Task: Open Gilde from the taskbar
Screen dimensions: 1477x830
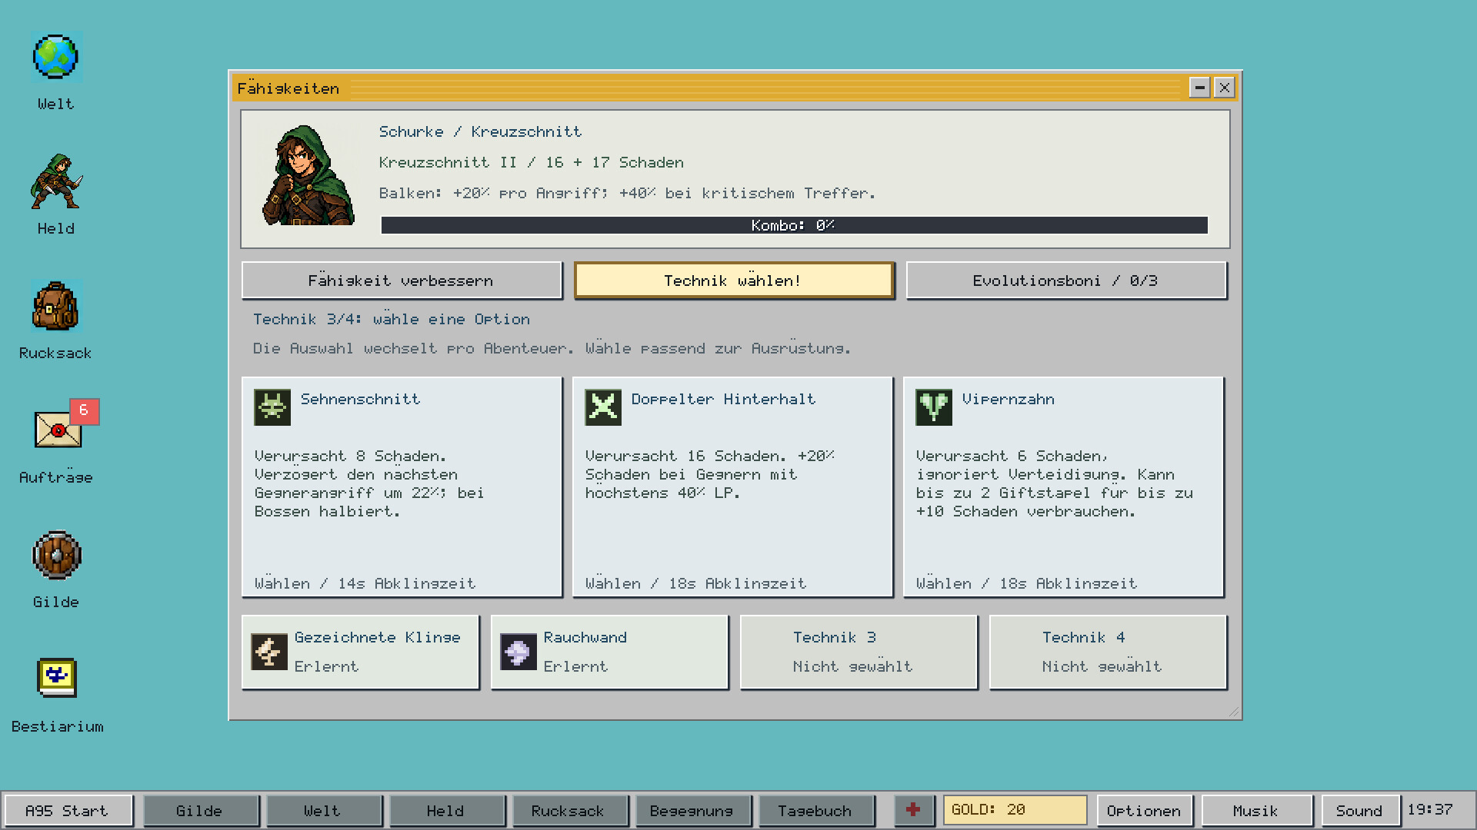Action: click(201, 811)
